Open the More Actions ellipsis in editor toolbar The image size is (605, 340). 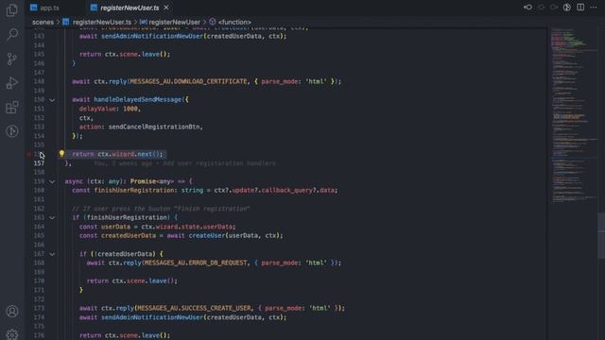point(594,8)
